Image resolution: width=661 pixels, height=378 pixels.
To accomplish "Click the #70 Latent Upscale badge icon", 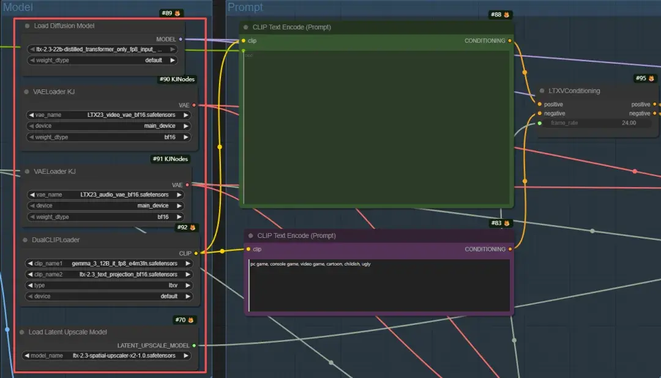I will (190, 320).
